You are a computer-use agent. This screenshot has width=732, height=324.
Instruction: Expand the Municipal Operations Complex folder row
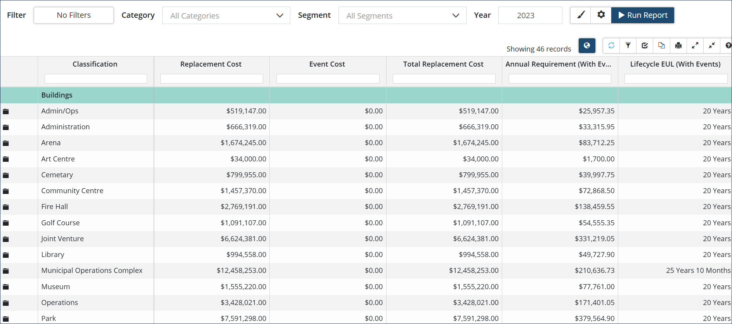pos(6,271)
